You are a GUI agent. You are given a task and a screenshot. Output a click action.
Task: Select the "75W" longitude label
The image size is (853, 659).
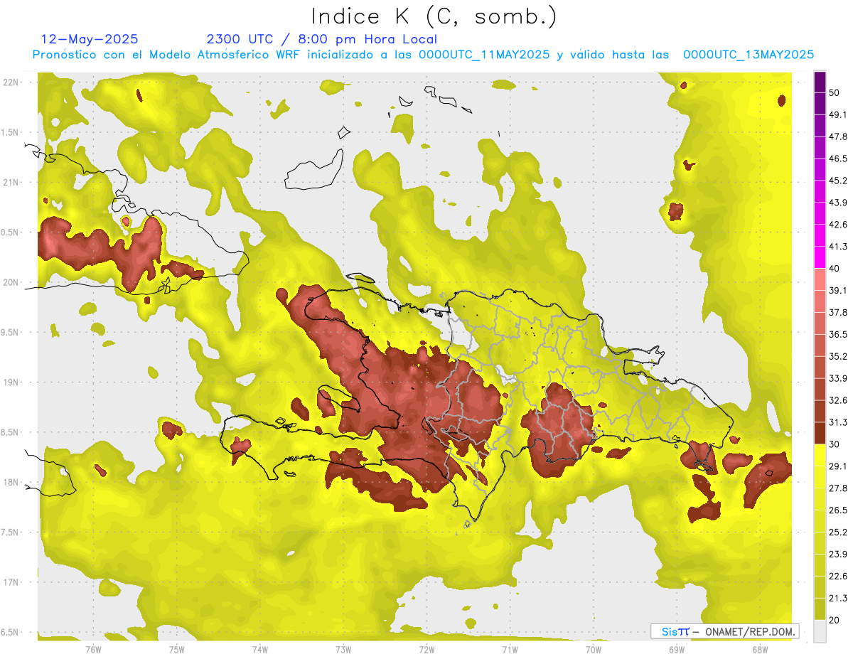(177, 649)
